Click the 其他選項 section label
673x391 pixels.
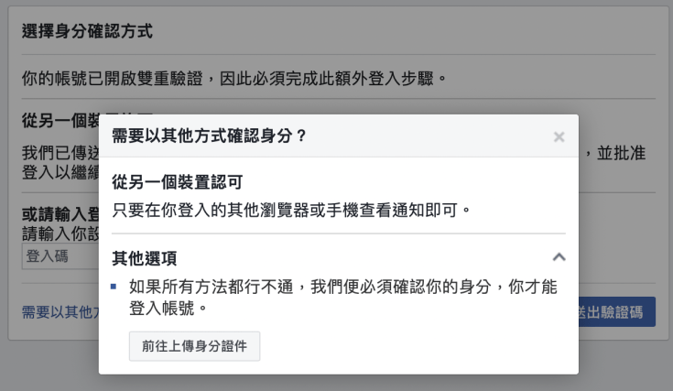click(x=144, y=256)
